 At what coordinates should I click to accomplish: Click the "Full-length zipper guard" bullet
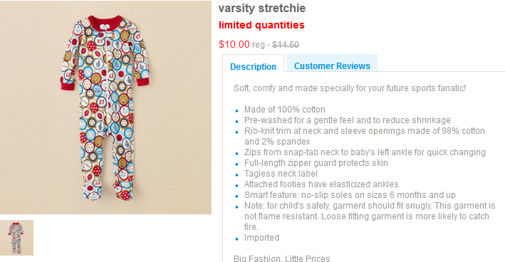[x=316, y=163]
